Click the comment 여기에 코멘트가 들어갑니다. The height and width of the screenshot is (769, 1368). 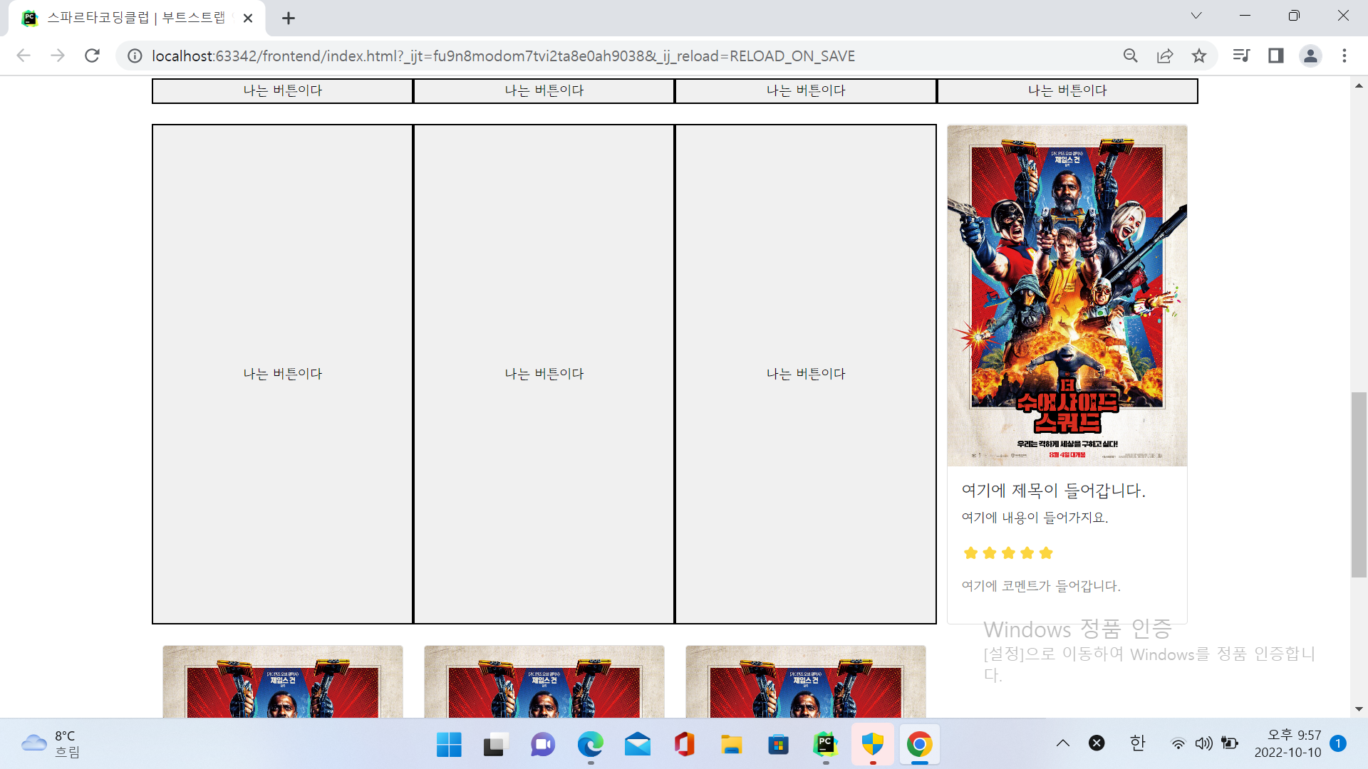pyautogui.click(x=1041, y=586)
